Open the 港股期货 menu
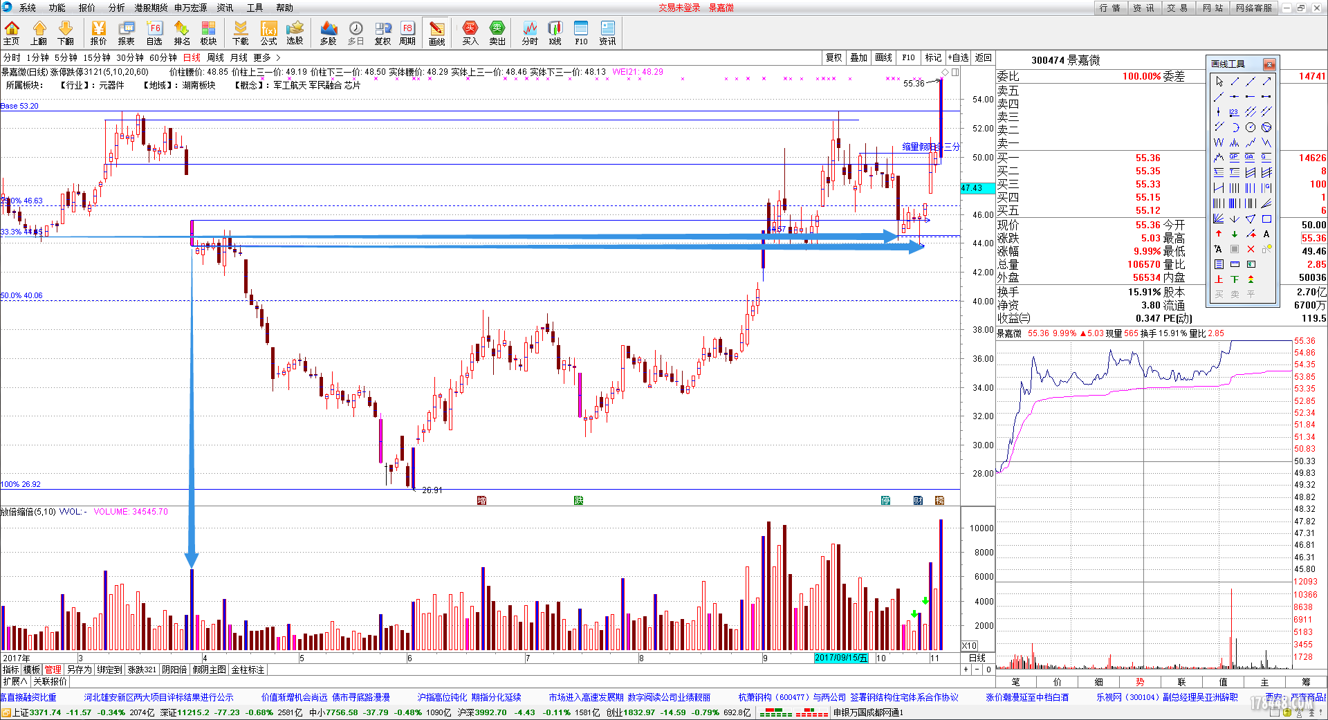This screenshot has height=720, width=1328. [151, 8]
